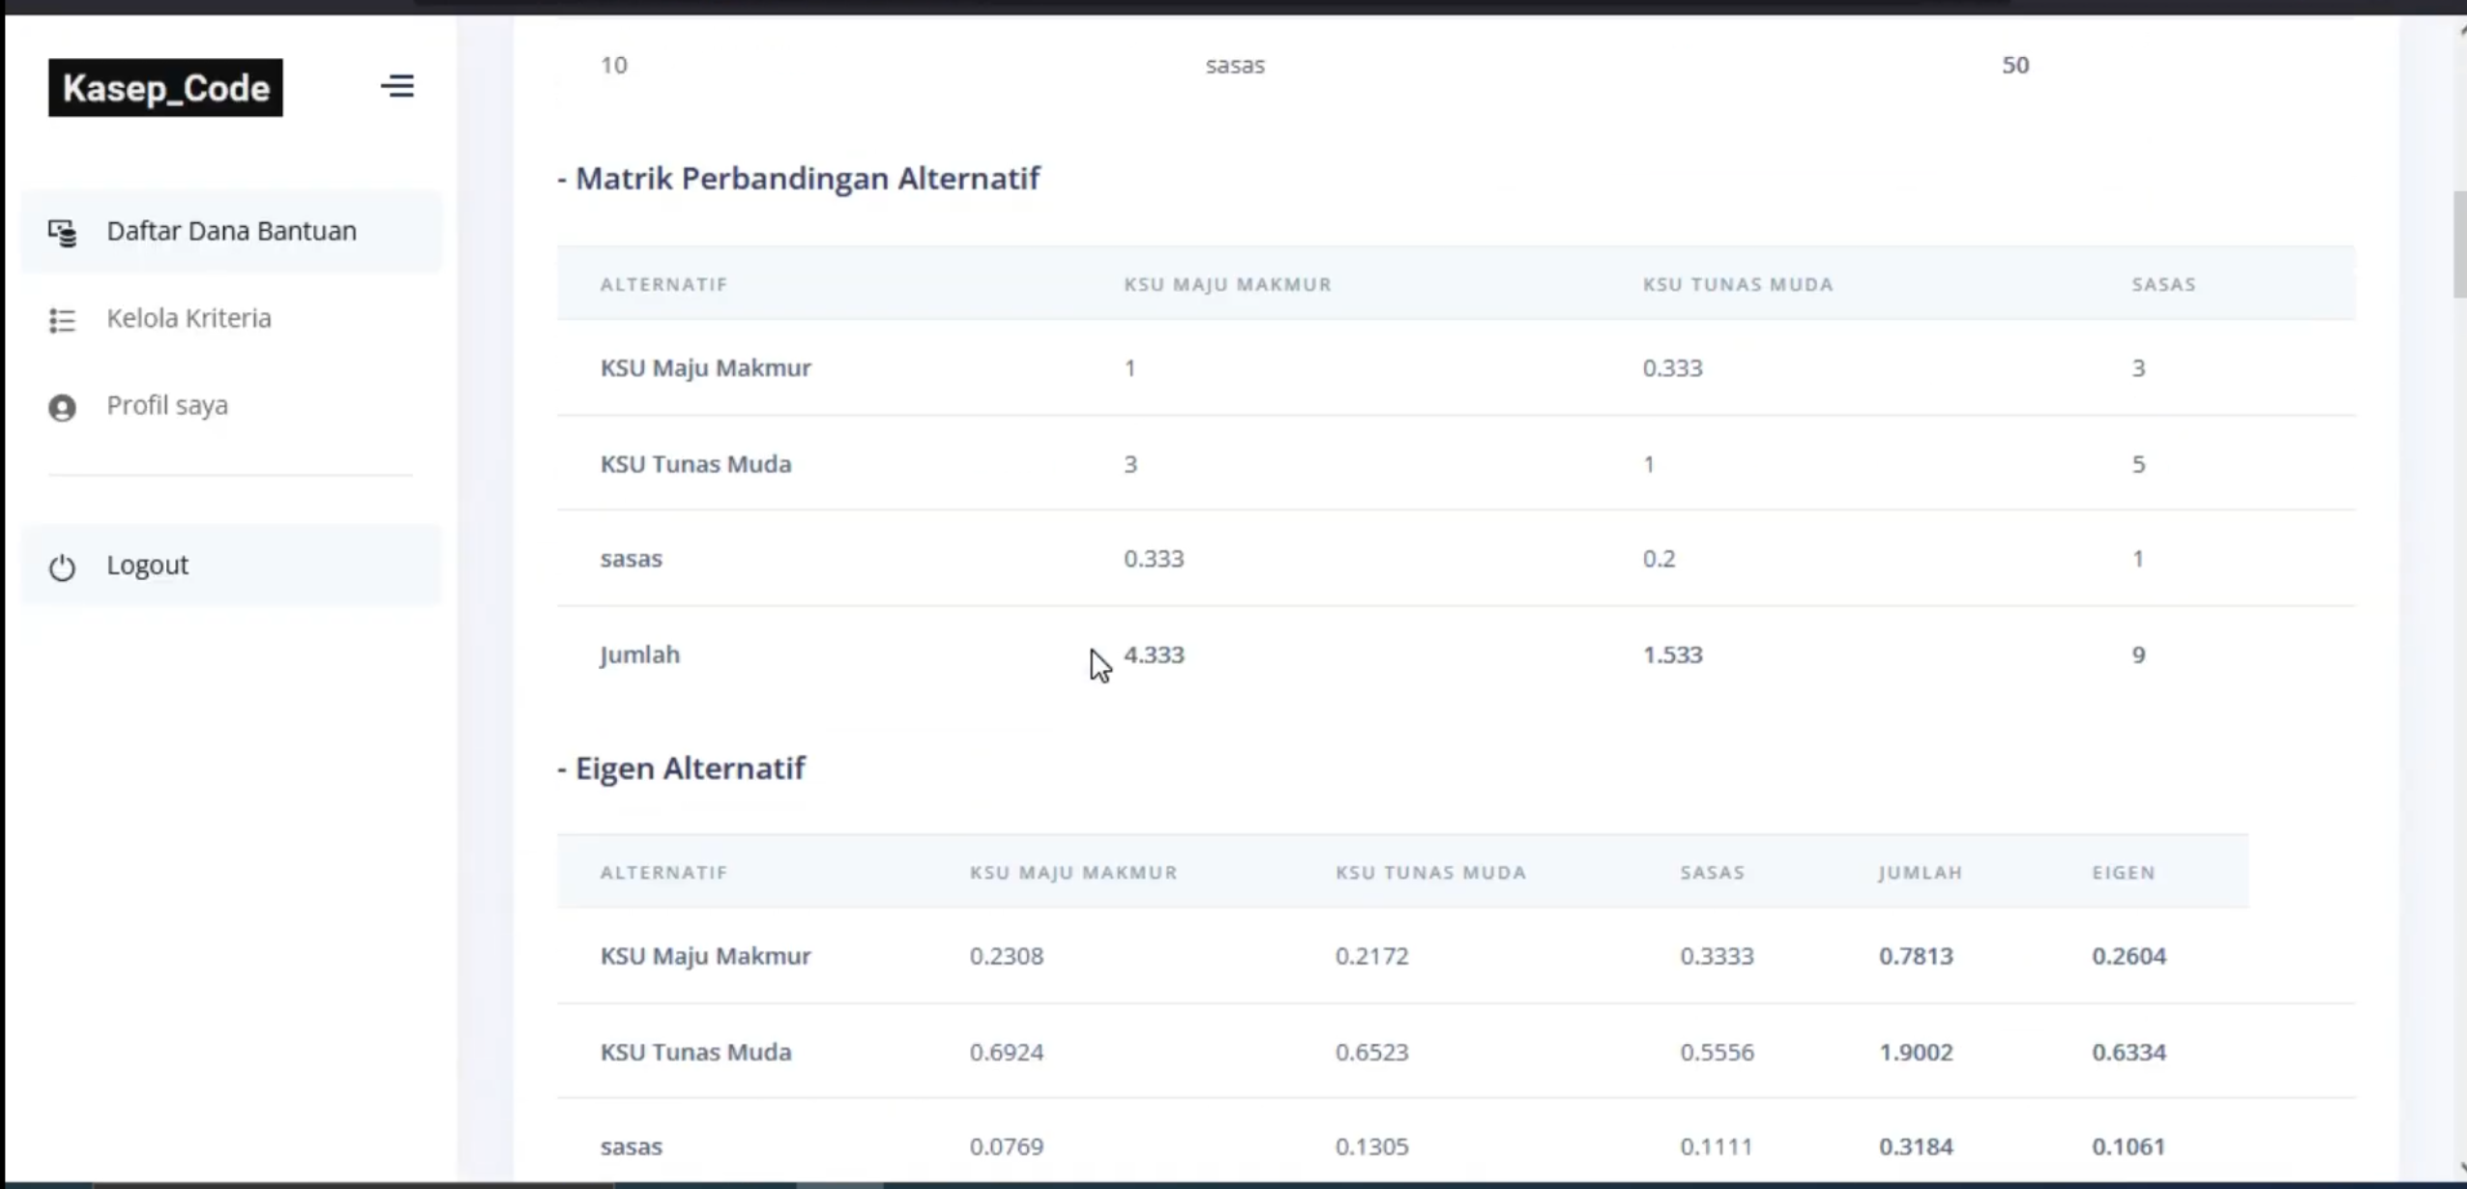This screenshot has height=1189, width=2467.
Task: Click the Daftar Dana Bantuan money icon
Action: [x=63, y=232]
